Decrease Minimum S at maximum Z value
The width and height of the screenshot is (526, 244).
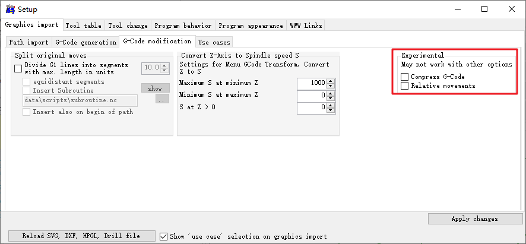coord(331,99)
